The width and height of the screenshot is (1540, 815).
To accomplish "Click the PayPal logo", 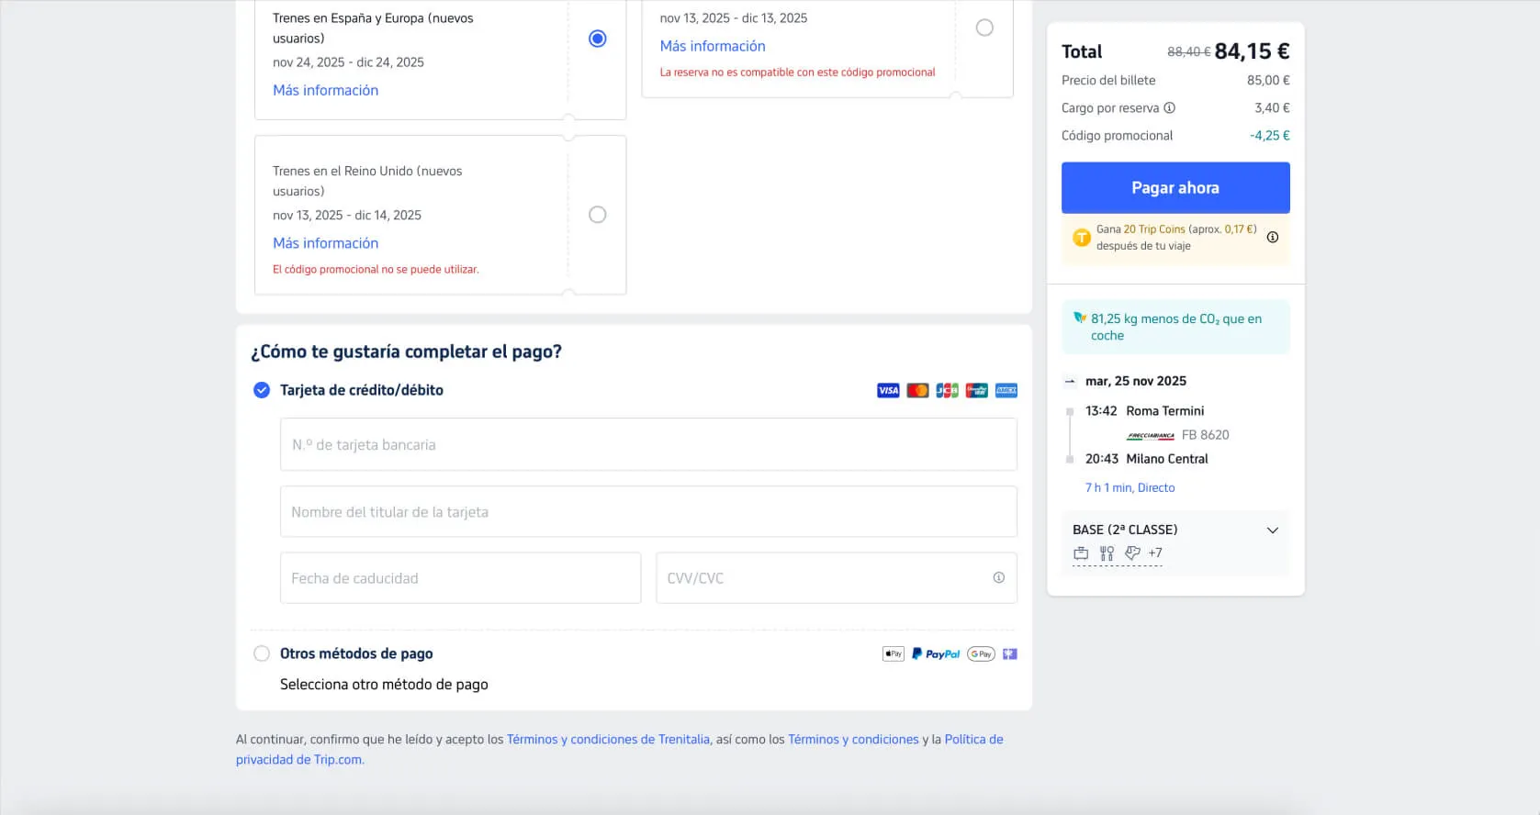I will pos(936,654).
